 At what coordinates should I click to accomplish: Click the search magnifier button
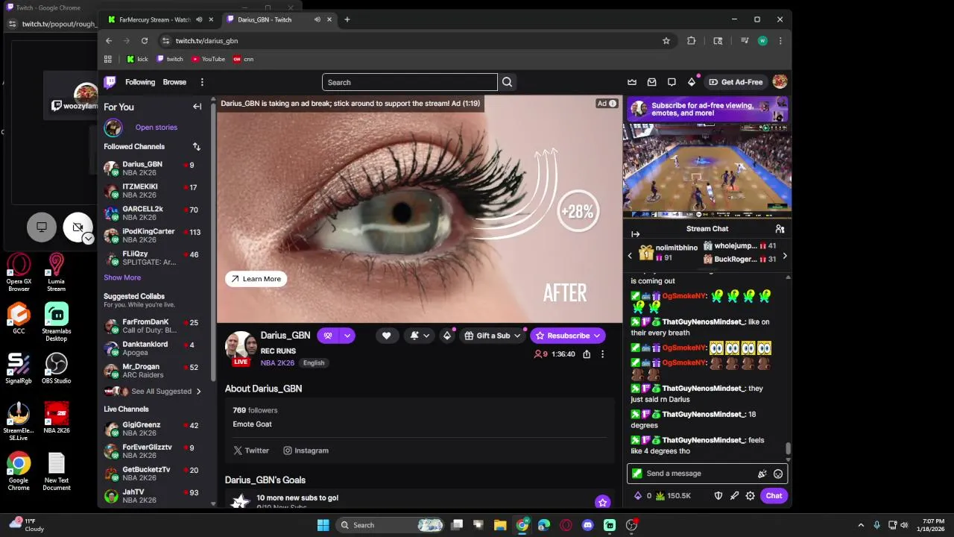pyautogui.click(x=508, y=82)
